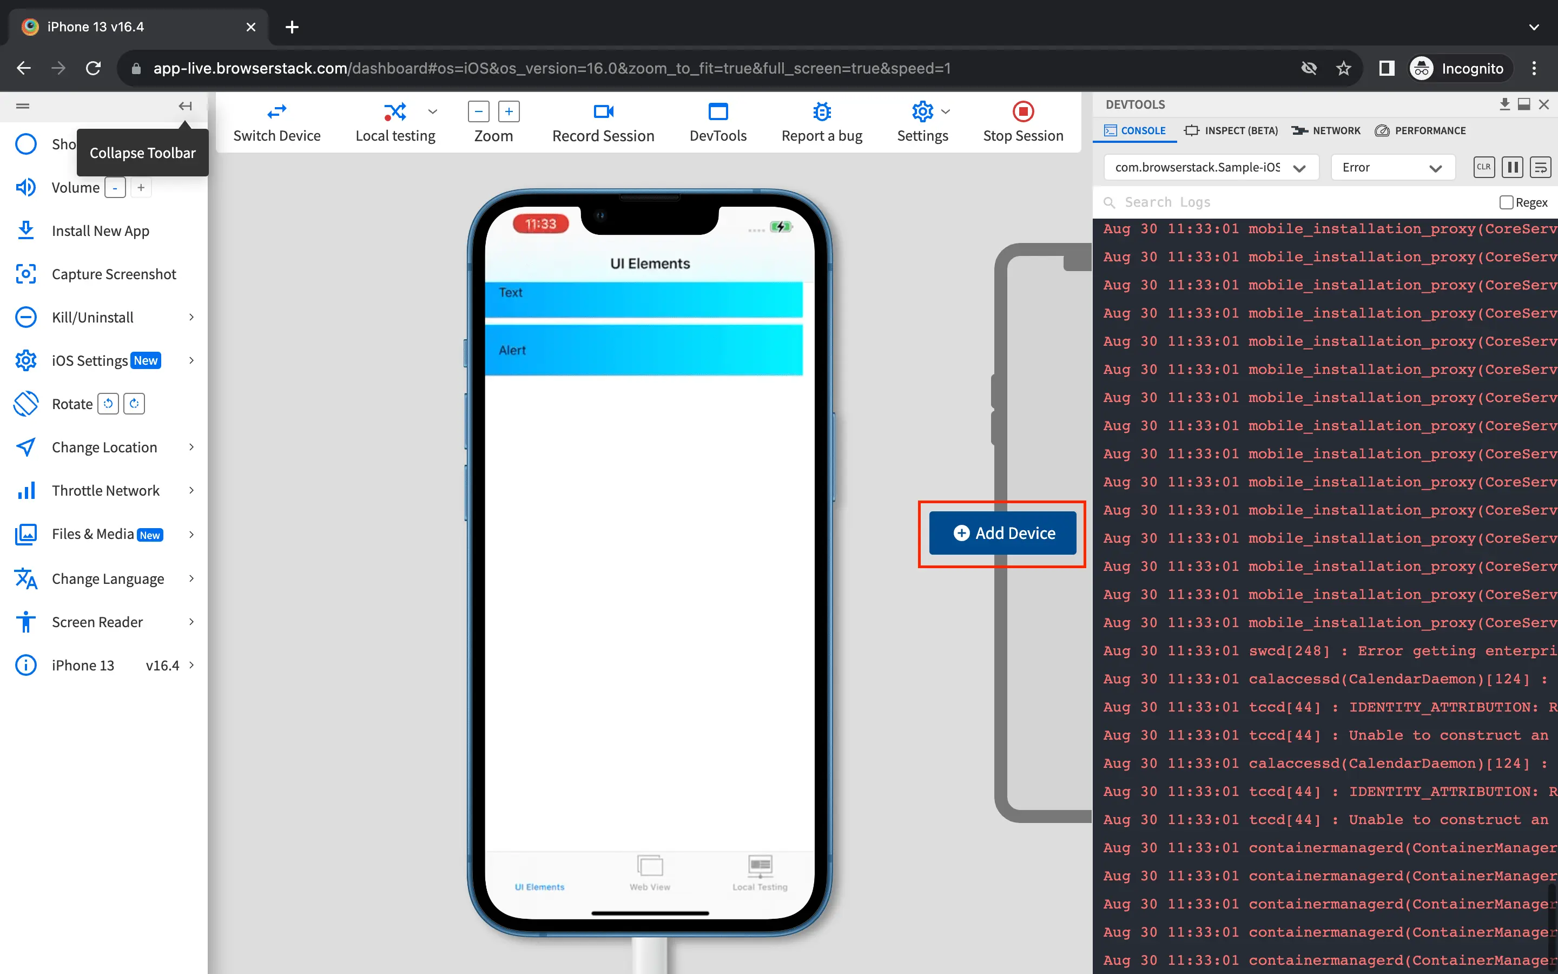Open the PERFORMANCE devtools tab

(x=1420, y=131)
